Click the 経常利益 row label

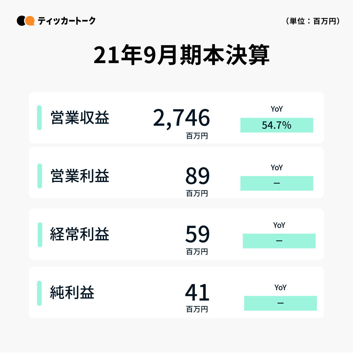coord(80,234)
